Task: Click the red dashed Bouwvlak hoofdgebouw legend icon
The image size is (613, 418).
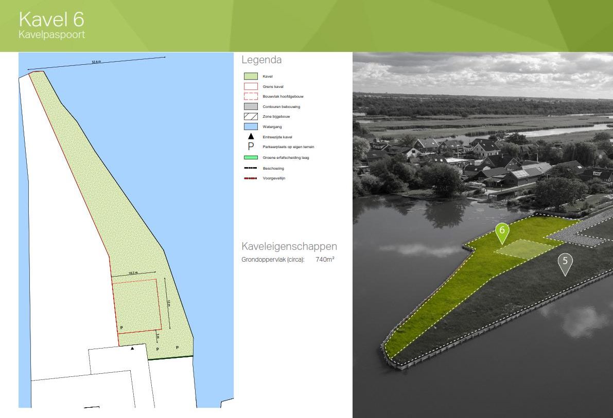Action: [x=251, y=96]
